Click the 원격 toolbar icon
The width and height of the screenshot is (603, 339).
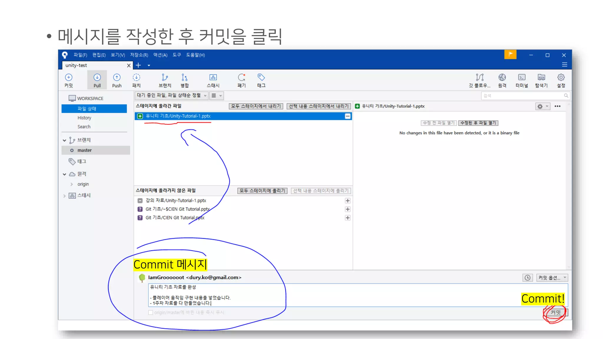point(502,80)
